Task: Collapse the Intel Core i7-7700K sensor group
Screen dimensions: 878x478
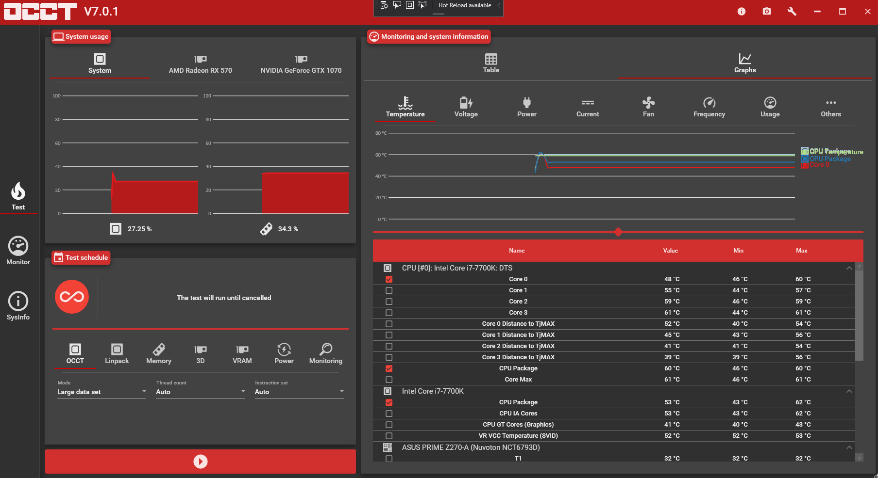Action: point(849,391)
